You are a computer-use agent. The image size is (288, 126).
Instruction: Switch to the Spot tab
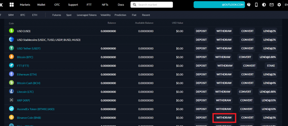tap(69, 15)
